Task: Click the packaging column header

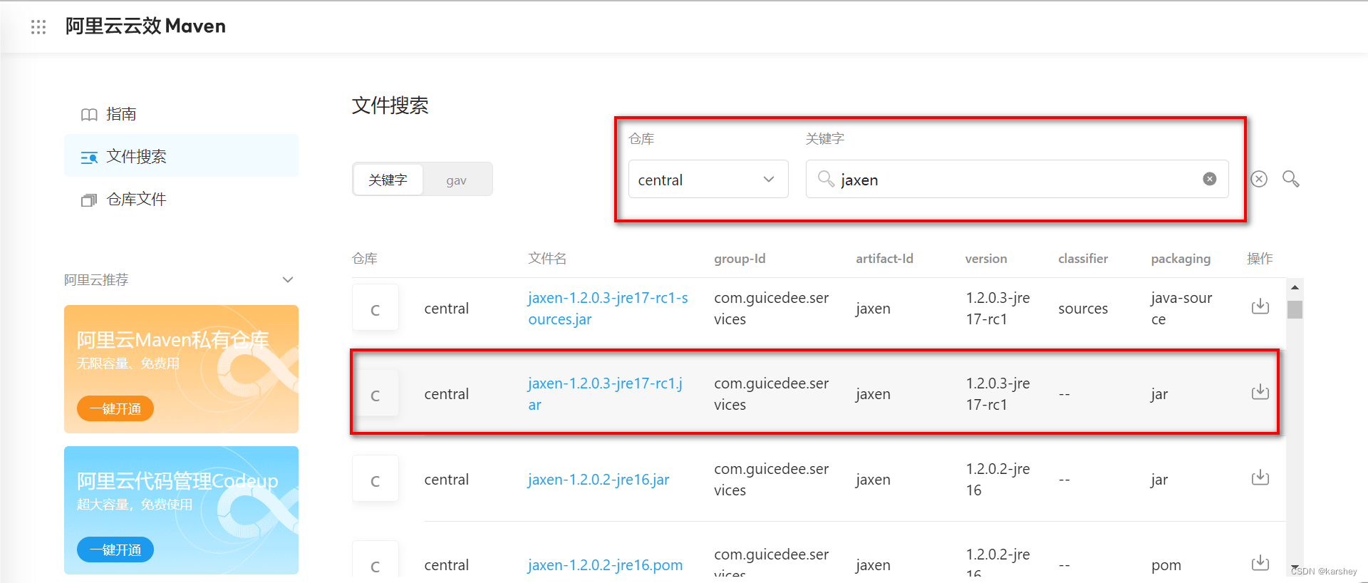Action: (1181, 259)
